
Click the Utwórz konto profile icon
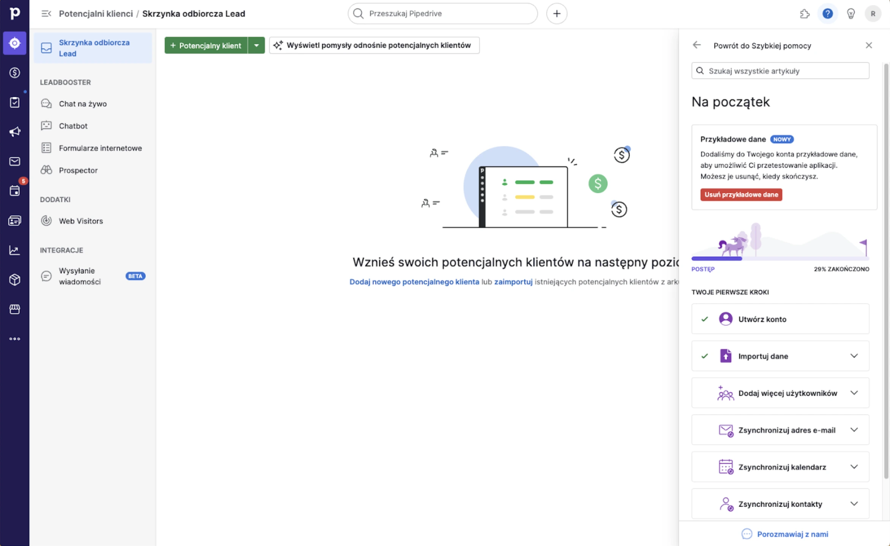click(726, 319)
